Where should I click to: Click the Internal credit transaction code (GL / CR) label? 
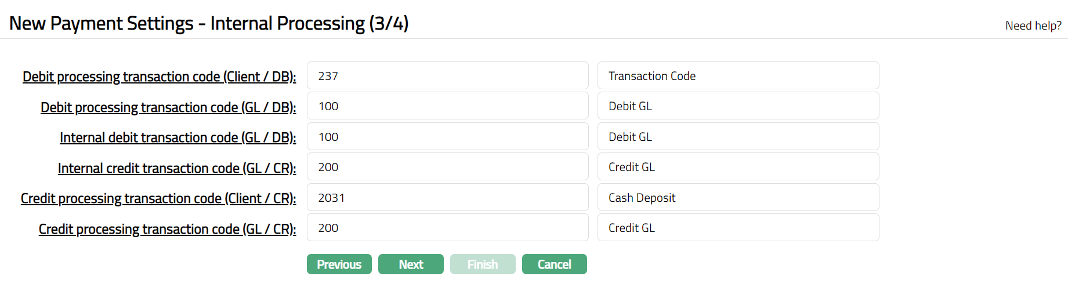point(177,168)
